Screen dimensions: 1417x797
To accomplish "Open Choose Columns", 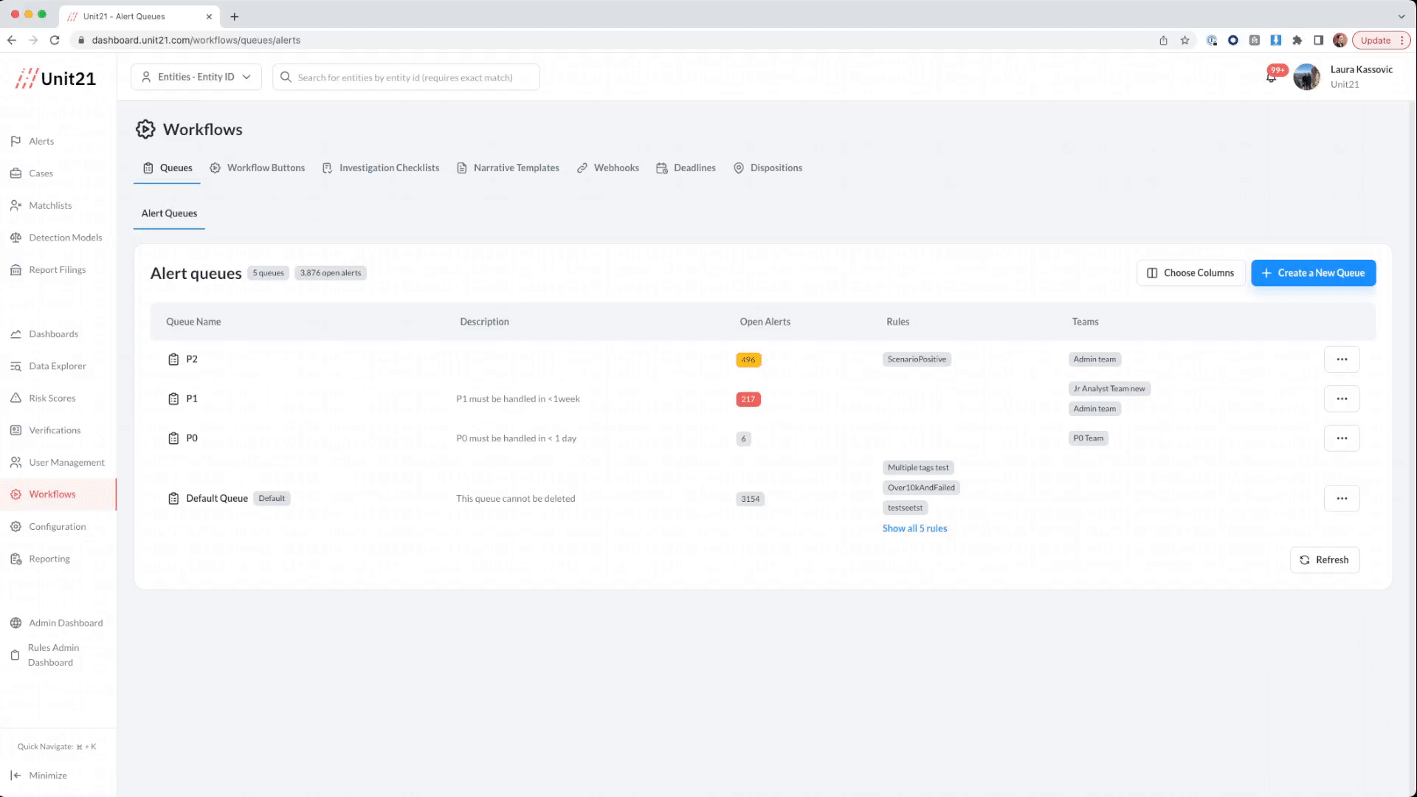I will pyautogui.click(x=1190, y=273).
